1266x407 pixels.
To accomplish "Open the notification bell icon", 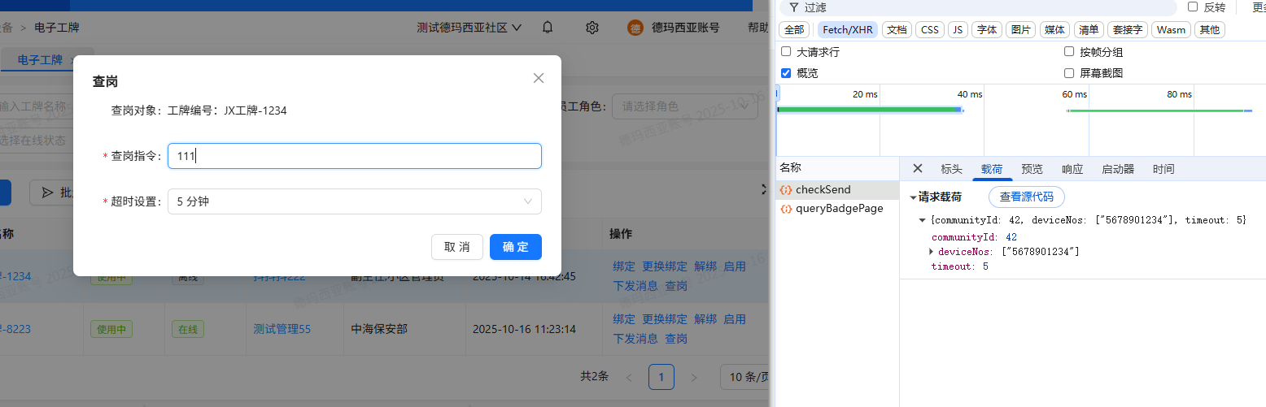I will tap(548, 28).
